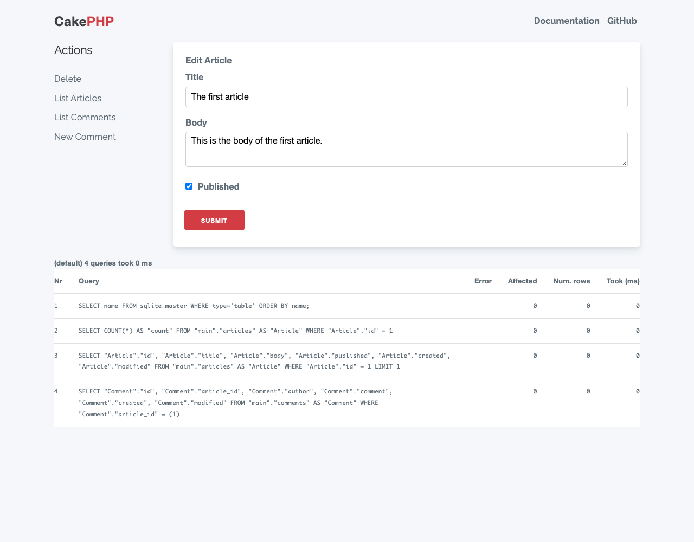Click query 3 selecting Article fields

click(265, 361)
